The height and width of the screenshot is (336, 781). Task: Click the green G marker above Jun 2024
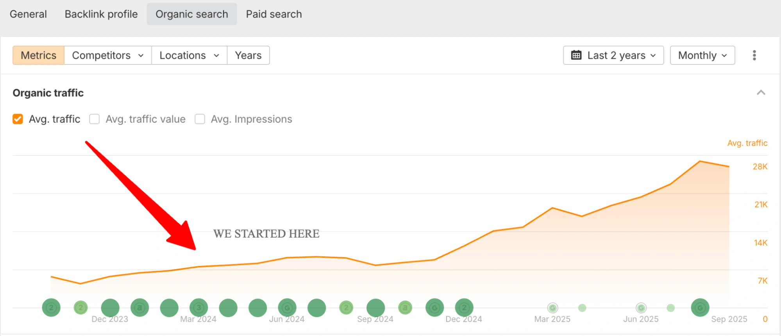287,308
